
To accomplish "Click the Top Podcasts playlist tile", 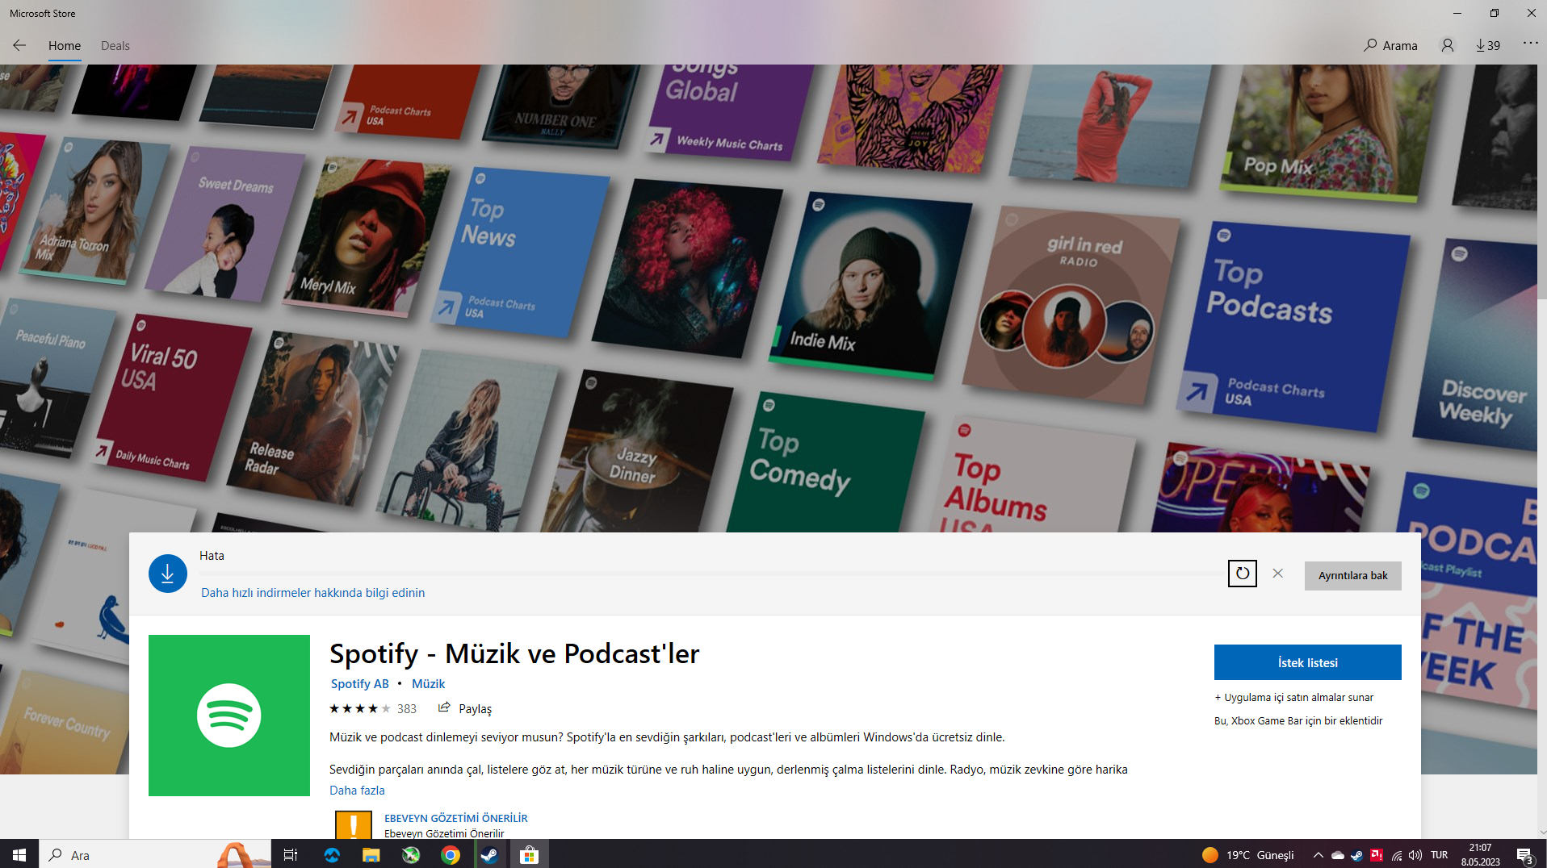I will click(1292, 325).
